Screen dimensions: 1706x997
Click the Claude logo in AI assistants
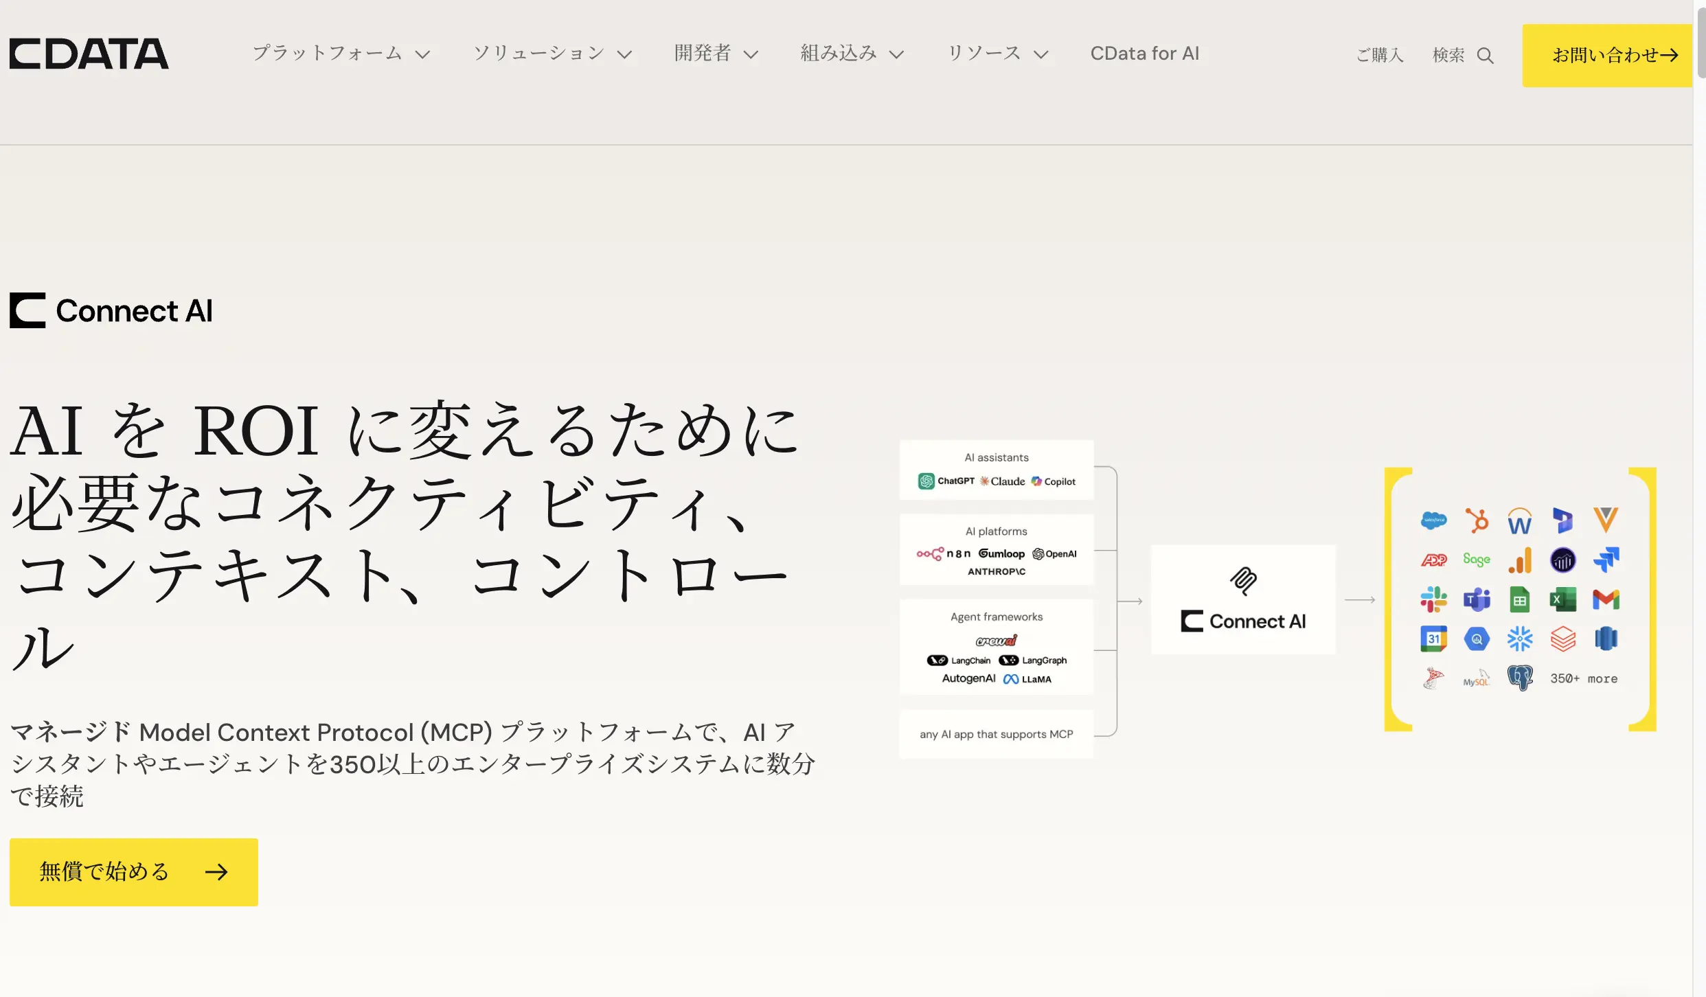point(1002,481)
